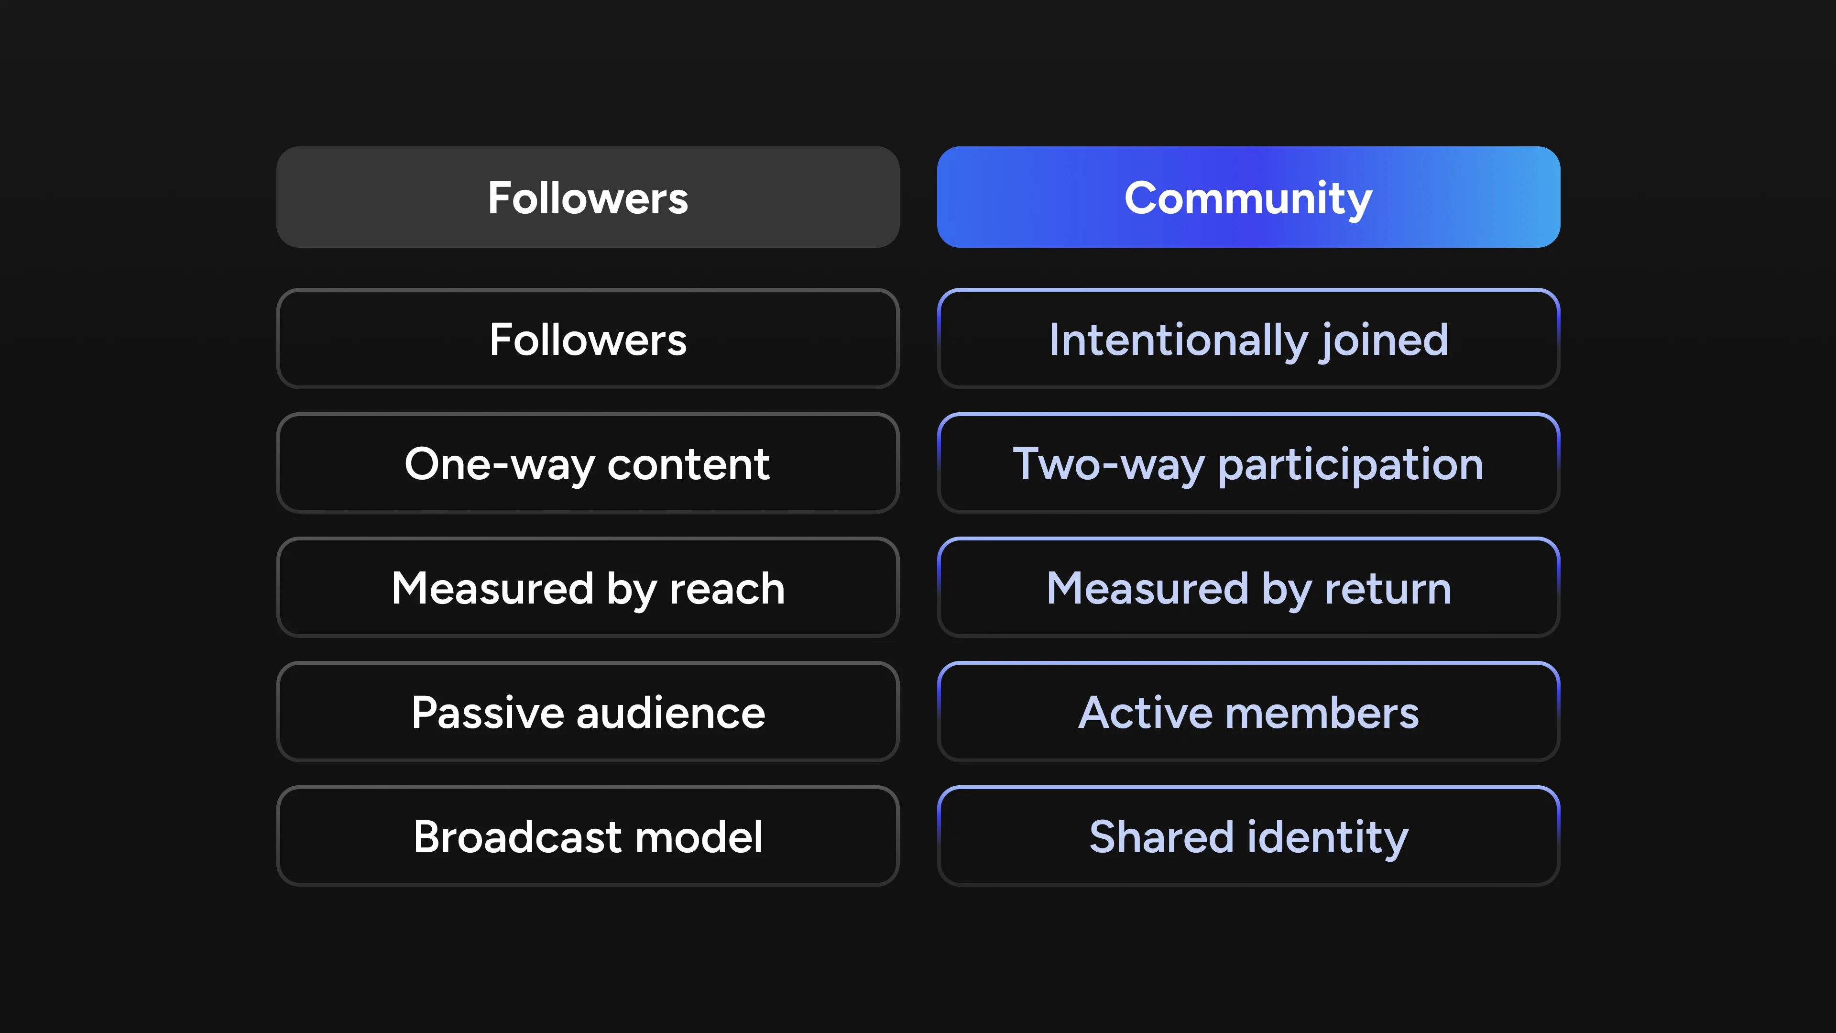1836x1033 pixels.
Task: Click the Broadcast model box
Action: (x=587, y=835)
